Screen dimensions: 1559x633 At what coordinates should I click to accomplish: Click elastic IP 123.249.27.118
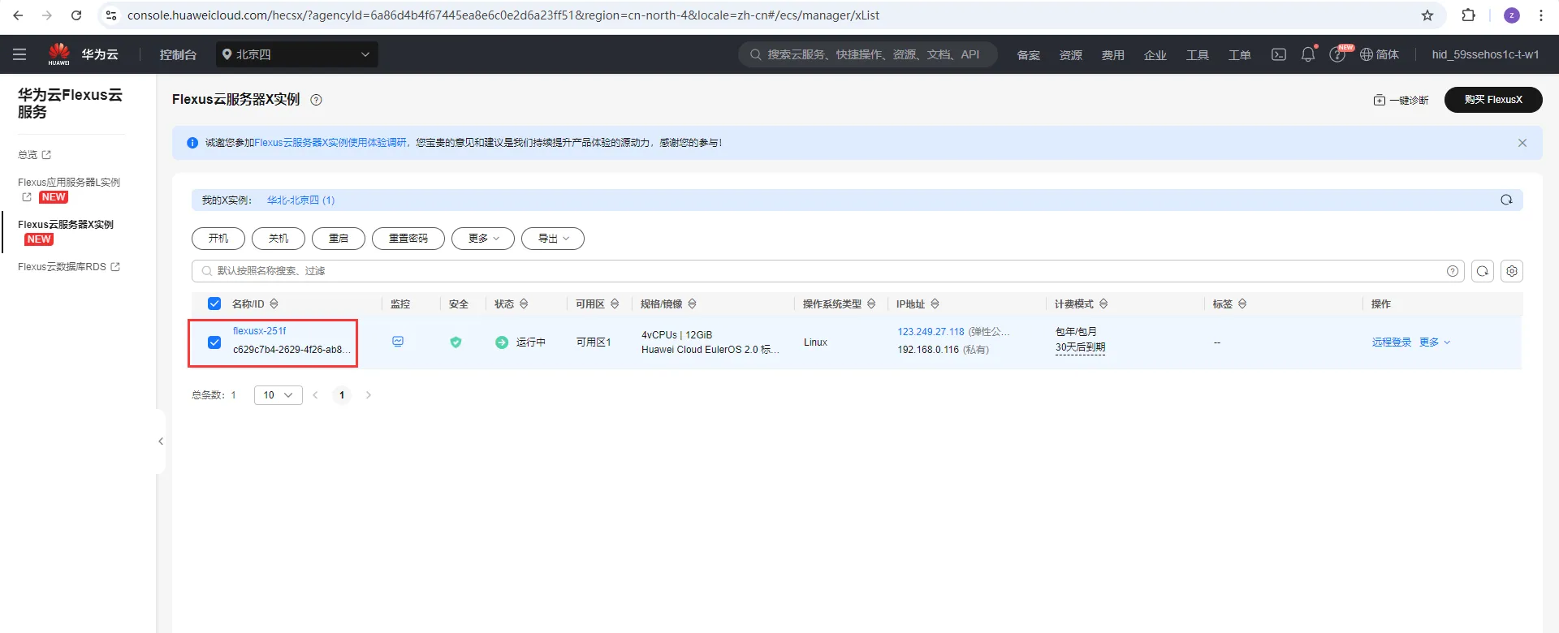tap(931, 332)
